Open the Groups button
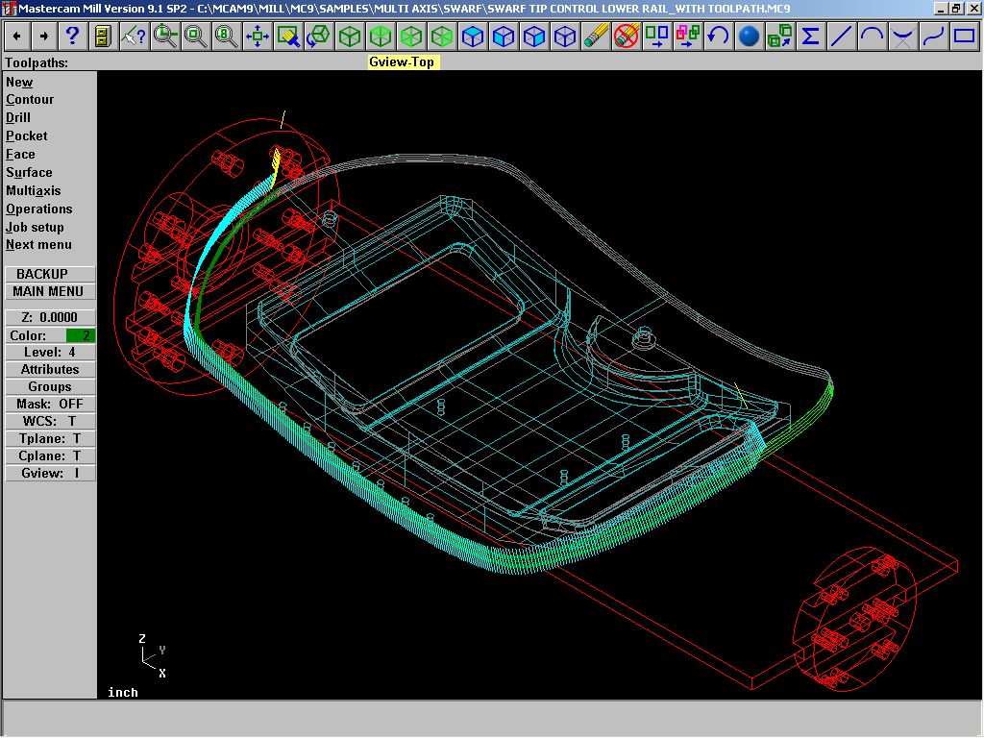Image resolution: width=984 pixels, height=738 pixels. click(50, 387)
